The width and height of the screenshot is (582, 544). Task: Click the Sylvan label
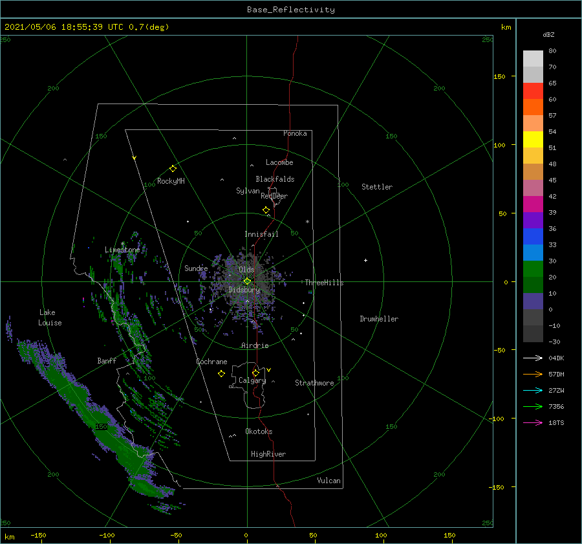pos(248,191)
